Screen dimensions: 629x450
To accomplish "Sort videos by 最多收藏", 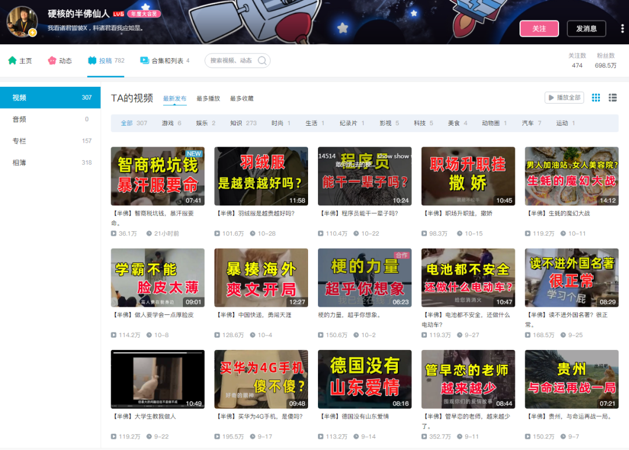I will pyautogui.click(x=242, y=98).
